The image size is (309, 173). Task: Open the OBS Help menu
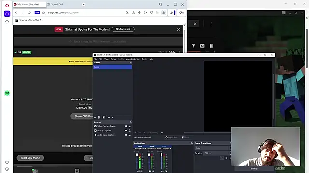[151, 59]
